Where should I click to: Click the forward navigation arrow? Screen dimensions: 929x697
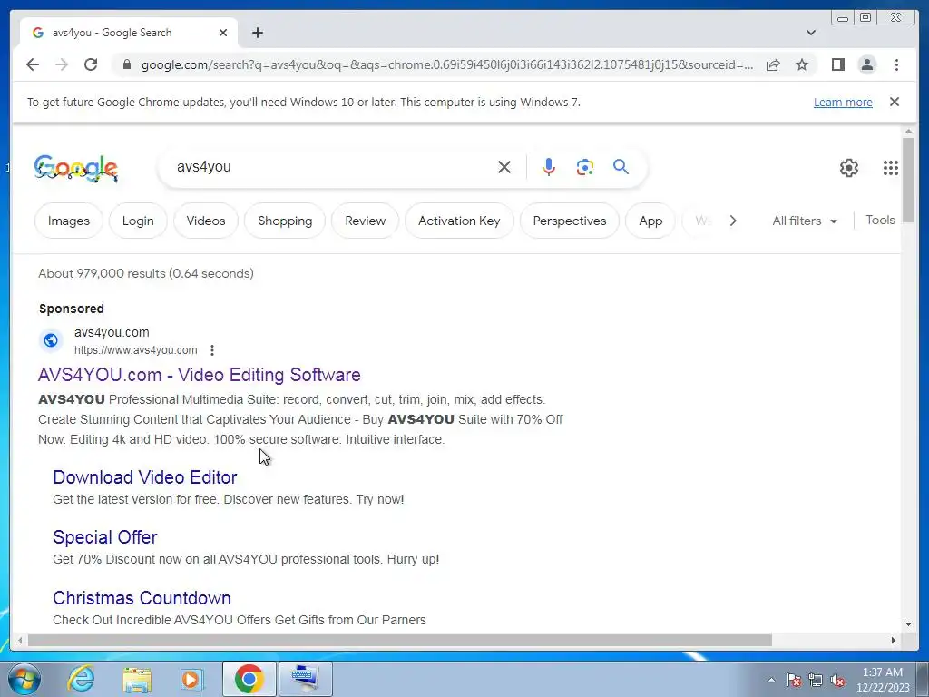(62, 64)
